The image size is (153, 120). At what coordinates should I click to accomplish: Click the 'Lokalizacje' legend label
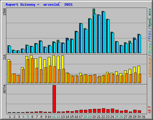150,67
